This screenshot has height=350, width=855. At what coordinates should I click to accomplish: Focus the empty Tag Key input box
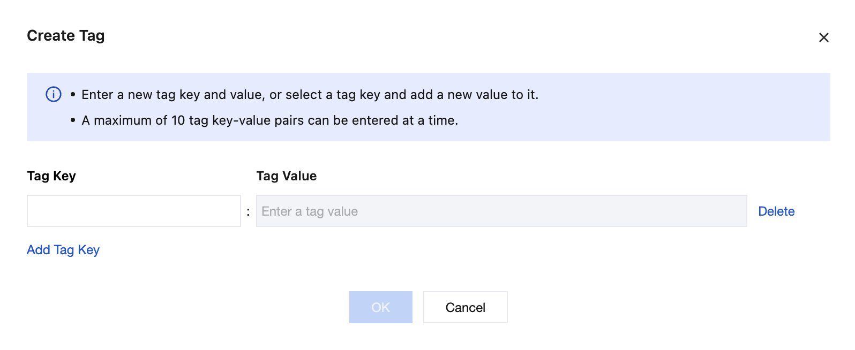(x=134, y=211)
